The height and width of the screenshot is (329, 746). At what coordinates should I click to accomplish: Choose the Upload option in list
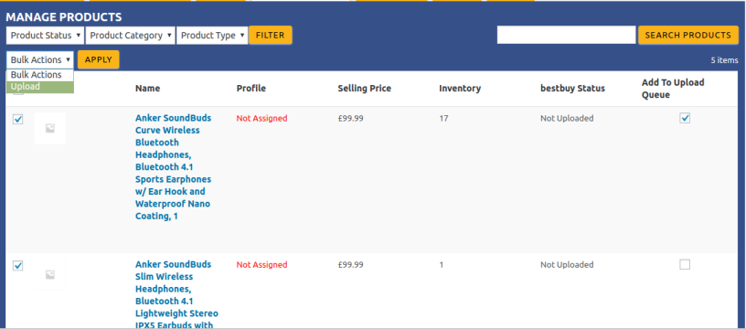pyautogui.click(x=40, y=87)
